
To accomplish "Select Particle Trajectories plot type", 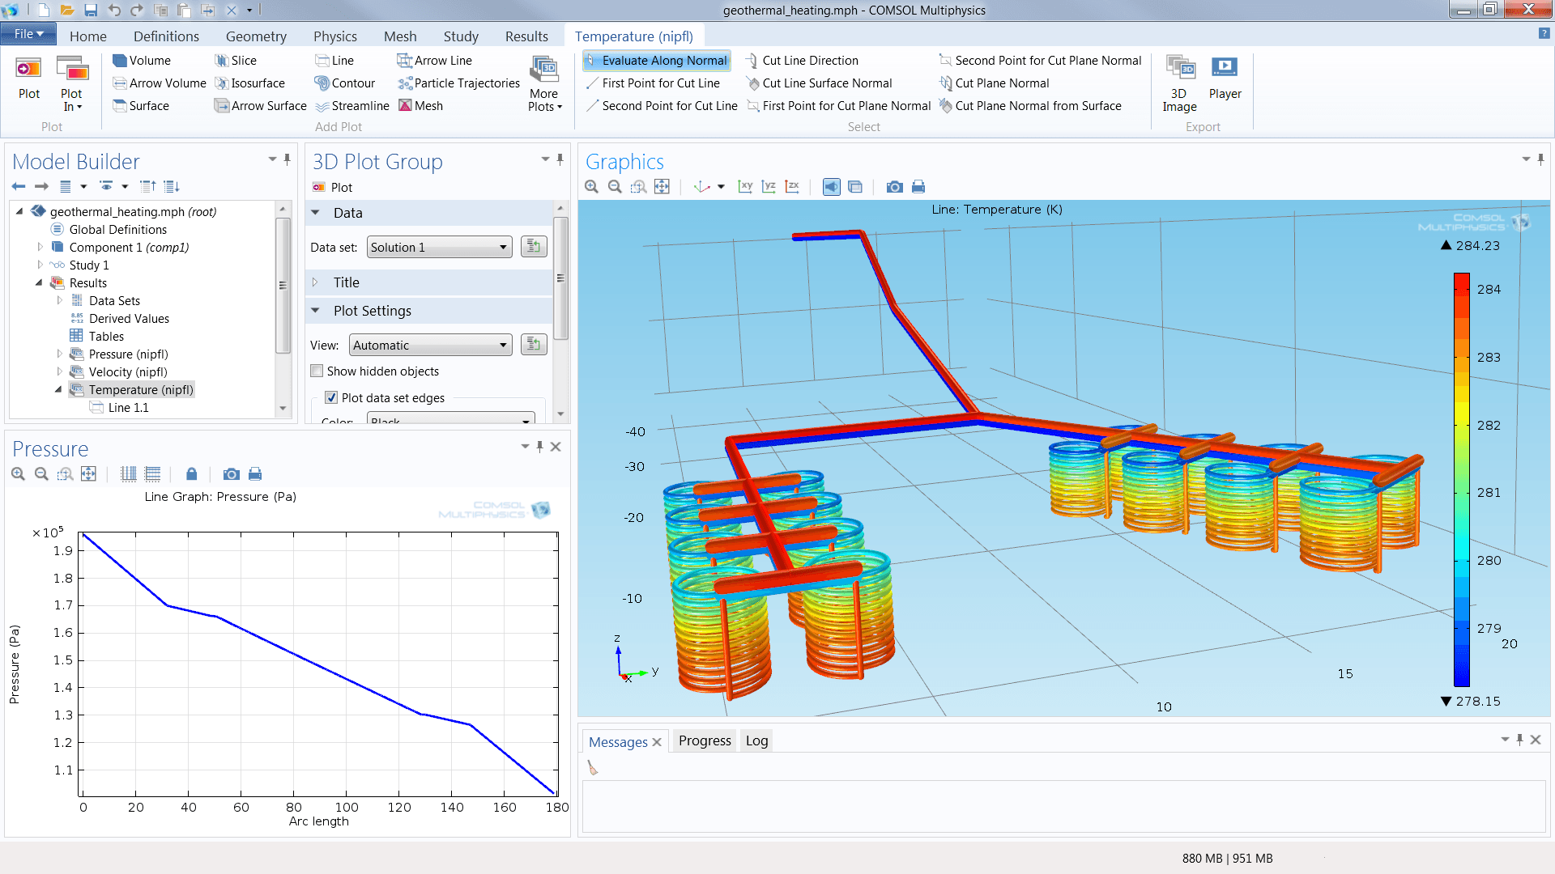I will 458,83.
